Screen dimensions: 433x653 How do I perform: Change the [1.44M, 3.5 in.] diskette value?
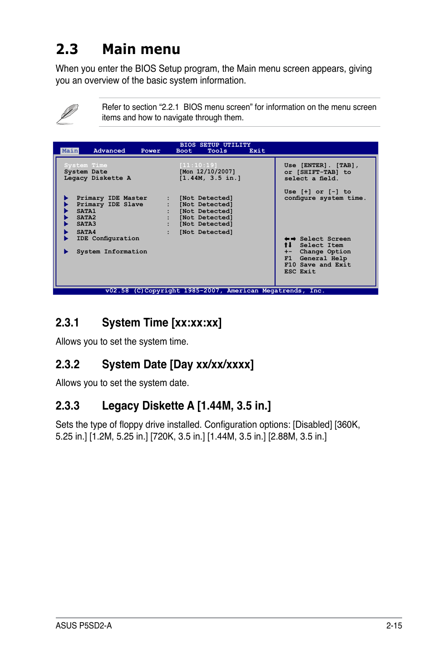pos(210,178)
